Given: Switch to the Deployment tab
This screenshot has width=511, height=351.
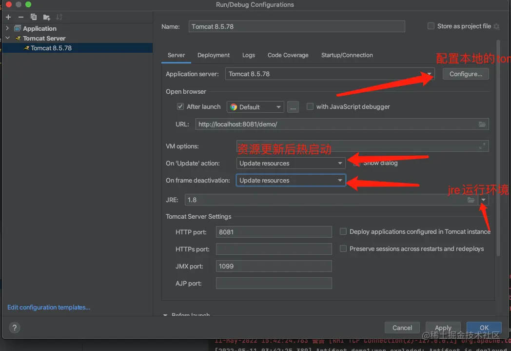Looking at the screenshot, I should point(214,55).
